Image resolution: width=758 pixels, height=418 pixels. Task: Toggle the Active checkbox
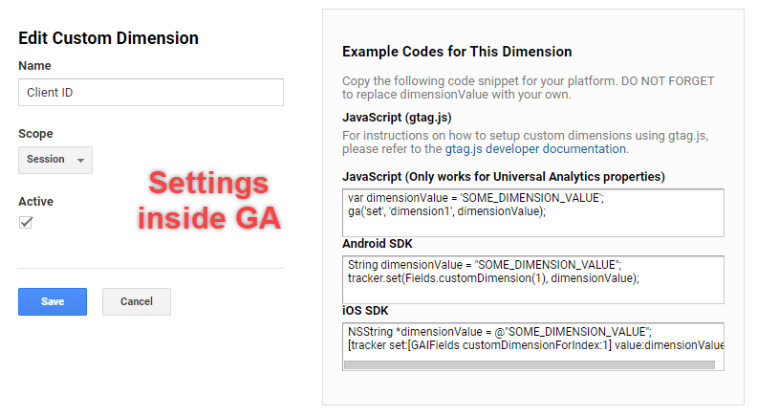pos(26,223)
